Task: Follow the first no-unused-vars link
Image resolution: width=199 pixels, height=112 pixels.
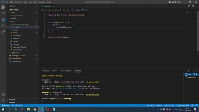Action: click(92, 82)
